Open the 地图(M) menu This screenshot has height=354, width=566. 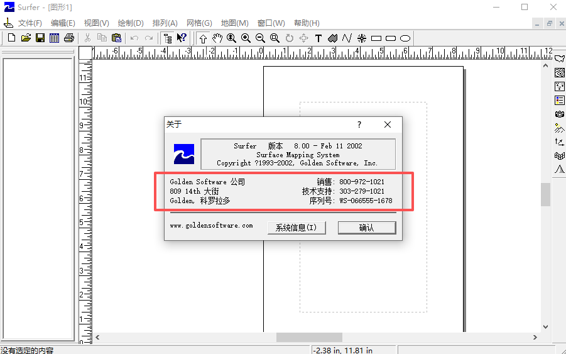235,23
